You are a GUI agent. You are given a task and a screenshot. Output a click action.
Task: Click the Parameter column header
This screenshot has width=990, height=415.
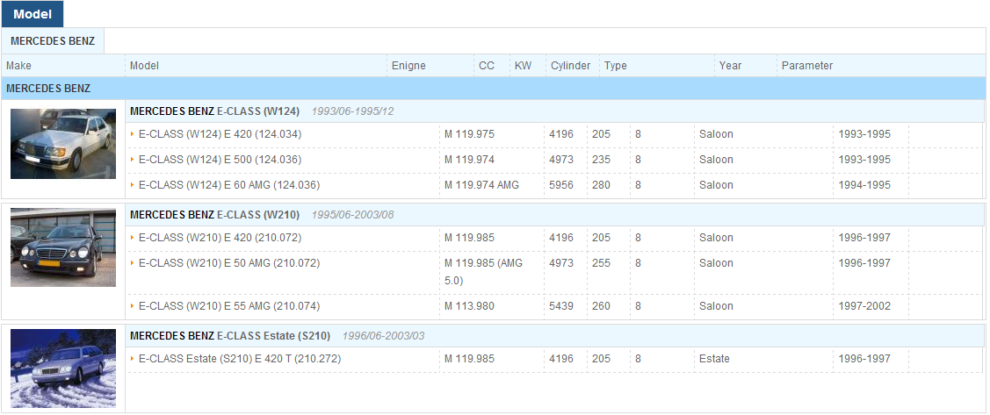point(807,66)
